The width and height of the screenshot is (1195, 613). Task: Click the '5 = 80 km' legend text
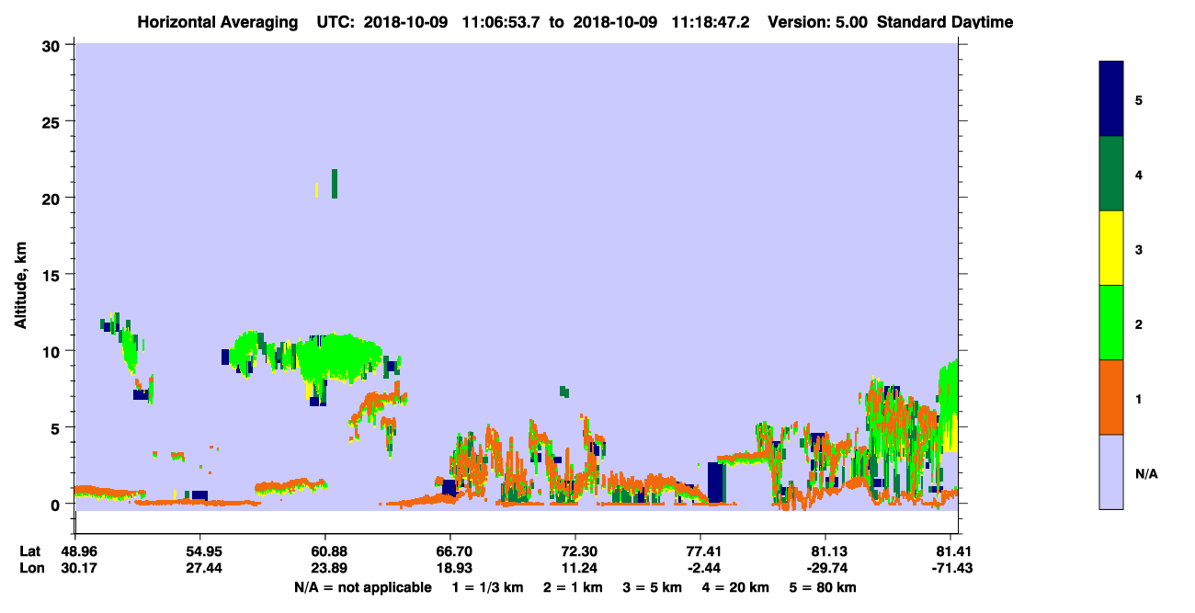825,587
